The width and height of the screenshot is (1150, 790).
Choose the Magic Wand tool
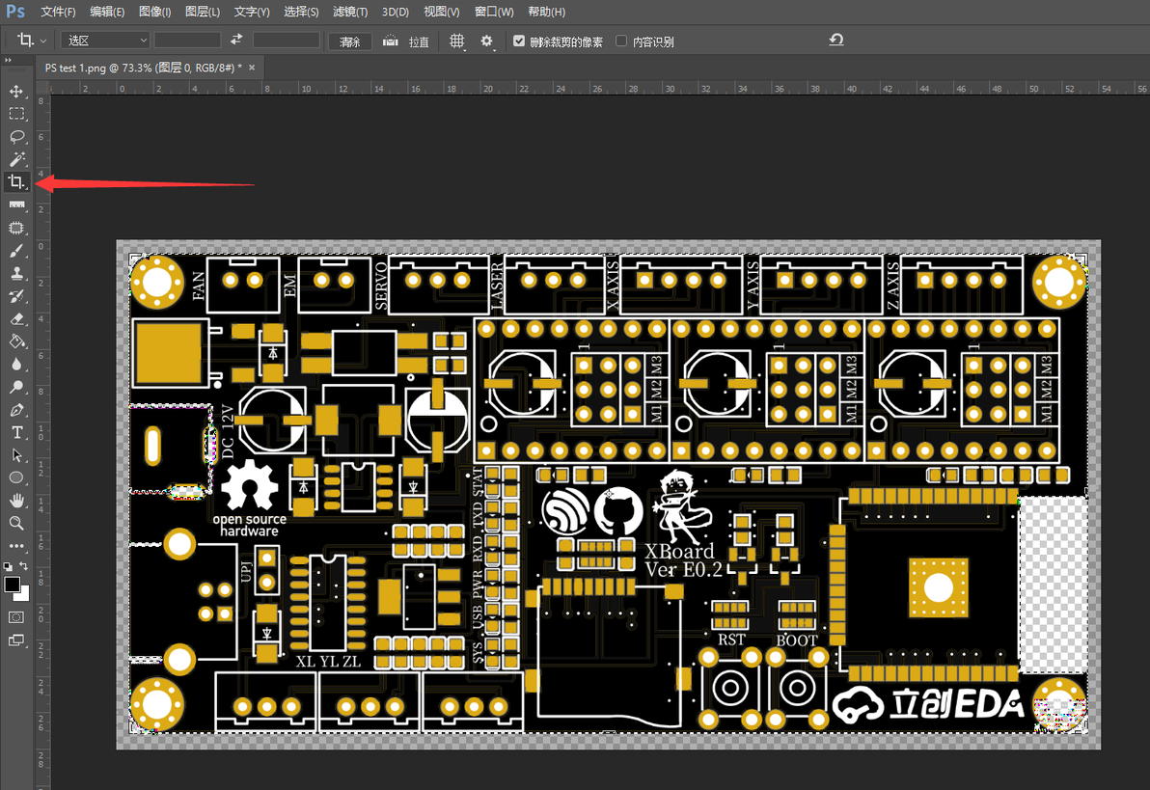coord(16,159)
